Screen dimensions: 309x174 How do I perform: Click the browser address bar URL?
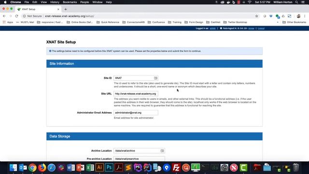click(70, 16)
